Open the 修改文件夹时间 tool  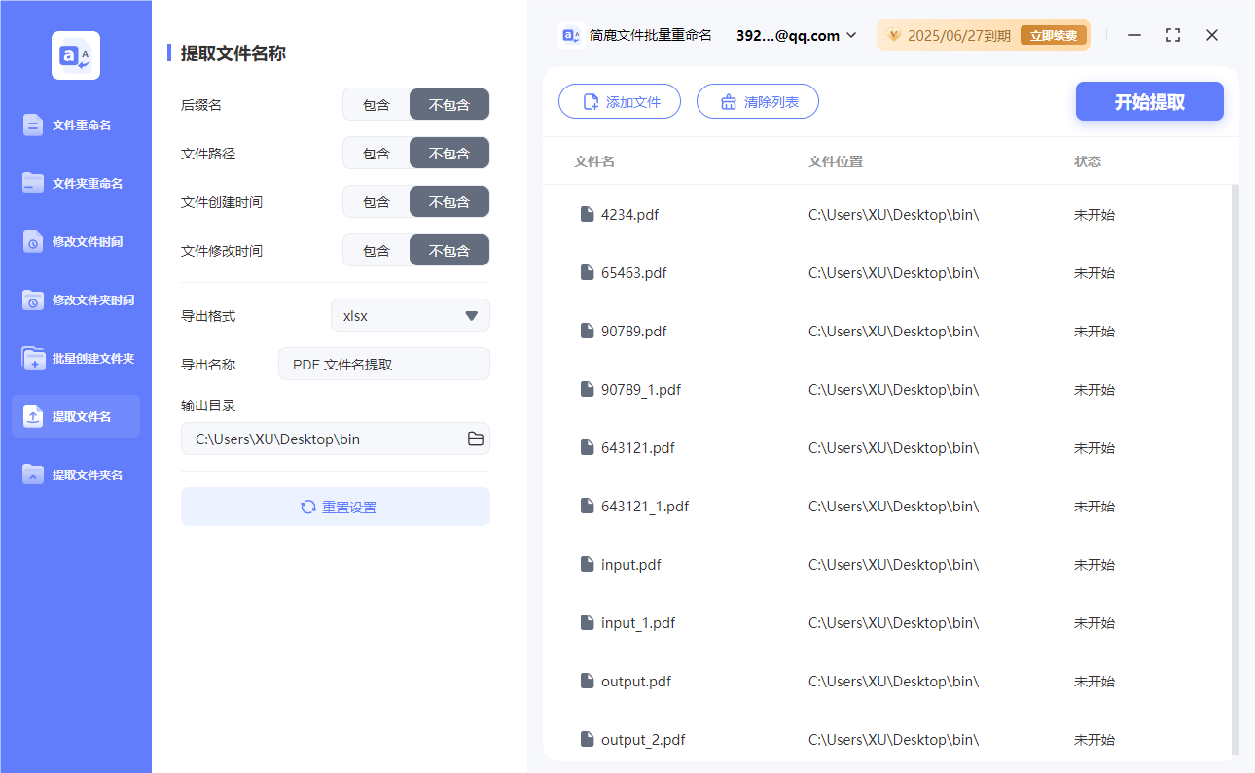tap(75, 299)
